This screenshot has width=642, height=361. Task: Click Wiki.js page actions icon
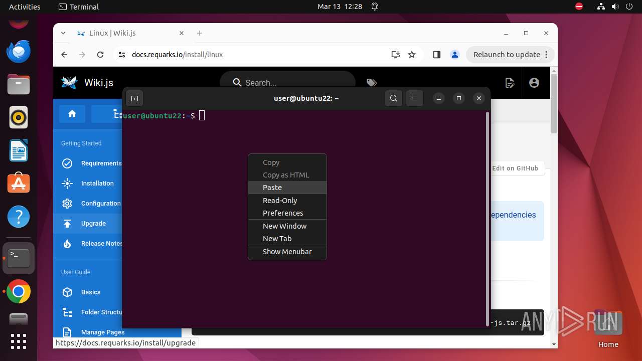pyautogui.click(x=510, y=83)
